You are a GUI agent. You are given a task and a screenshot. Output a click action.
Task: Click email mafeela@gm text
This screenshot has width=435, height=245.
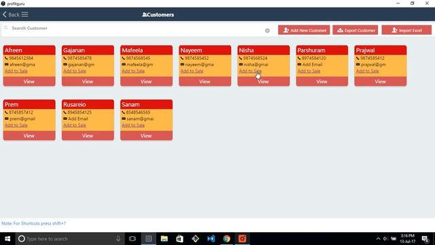139,65
